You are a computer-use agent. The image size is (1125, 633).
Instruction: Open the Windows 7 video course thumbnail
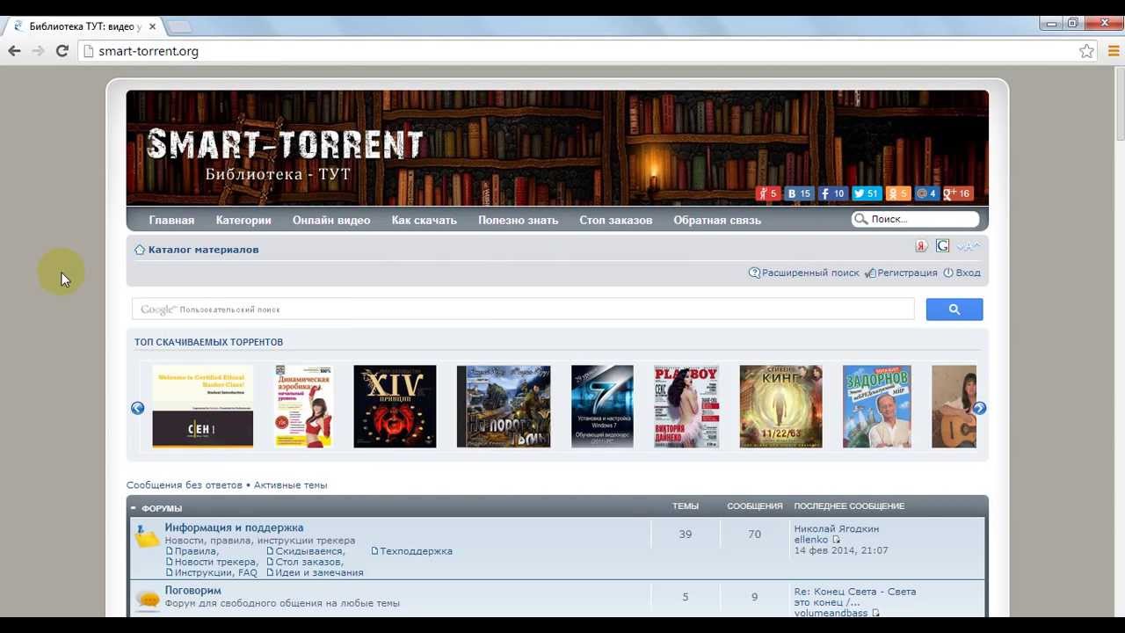(x=602, y=406)
